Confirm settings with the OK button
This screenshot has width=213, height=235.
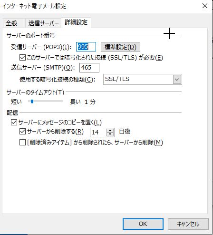point(143,224)
